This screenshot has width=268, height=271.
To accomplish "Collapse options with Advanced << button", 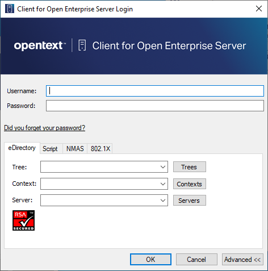I will click(242, 260).
